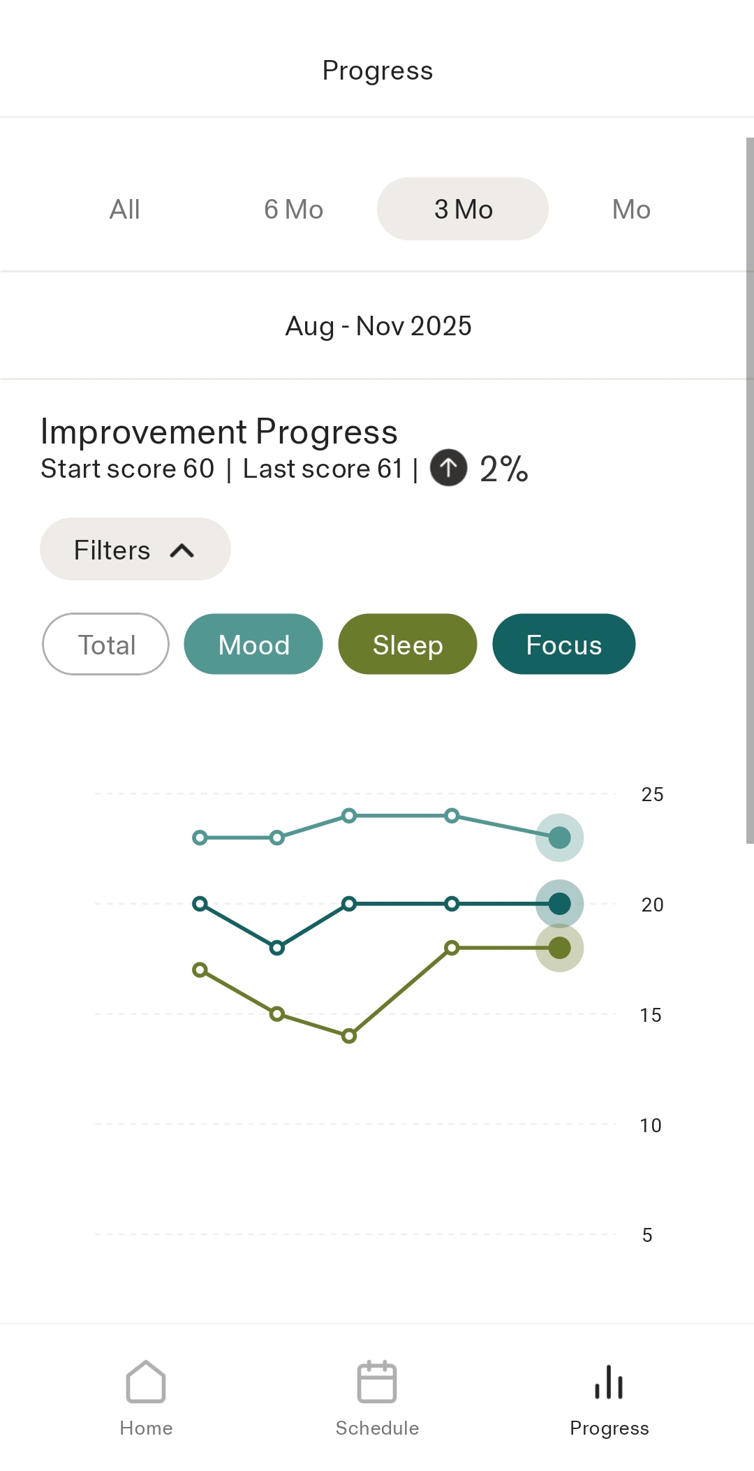Viewport: 754px width, 1471px height.
Task: Tap the Aug - Nov 2025 date range
Action: click(x=378, y=326)
